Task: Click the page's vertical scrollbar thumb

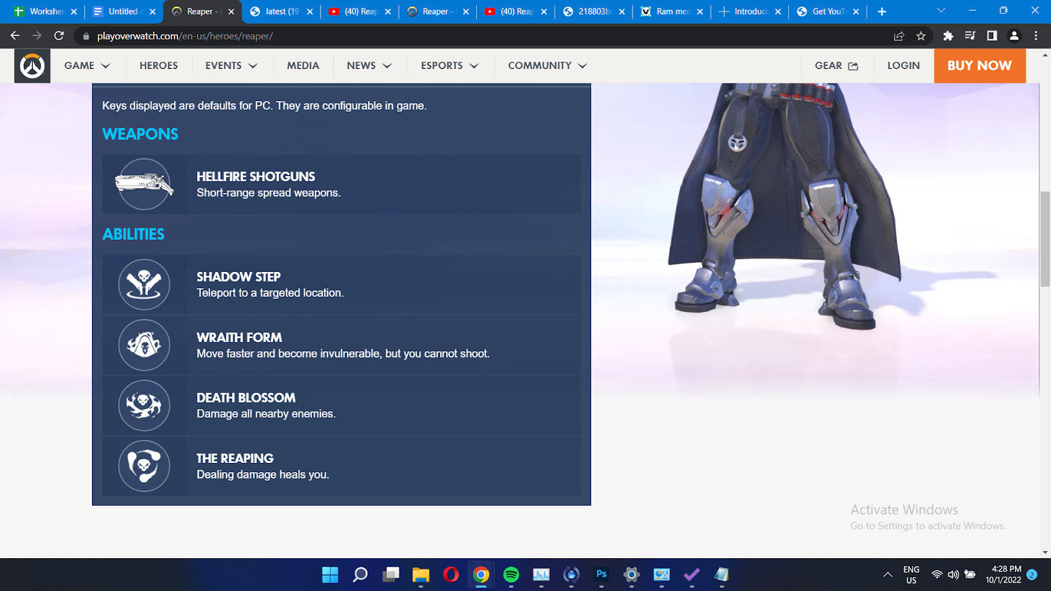Action: coord(1045,239)
